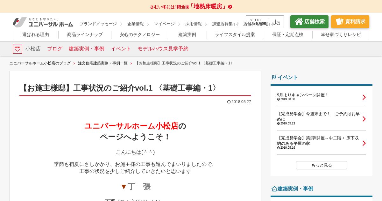Open the ブログ store tab
Viewport: 382px width, 201px height.
click(x=55, y=49)
